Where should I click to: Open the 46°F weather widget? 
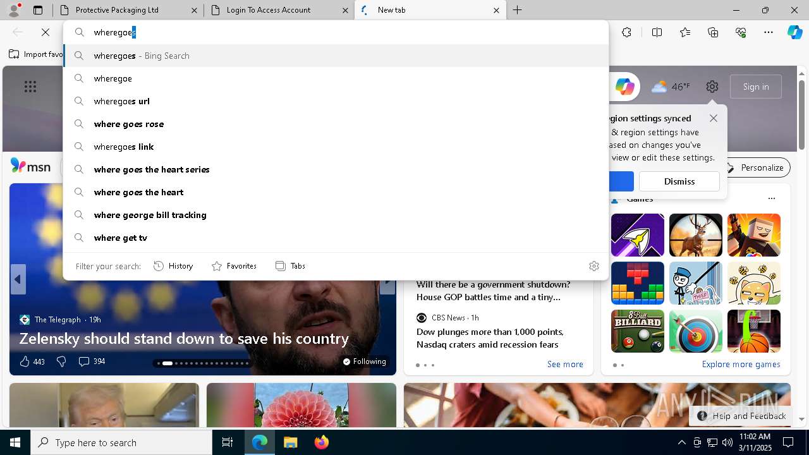(671, 87)
